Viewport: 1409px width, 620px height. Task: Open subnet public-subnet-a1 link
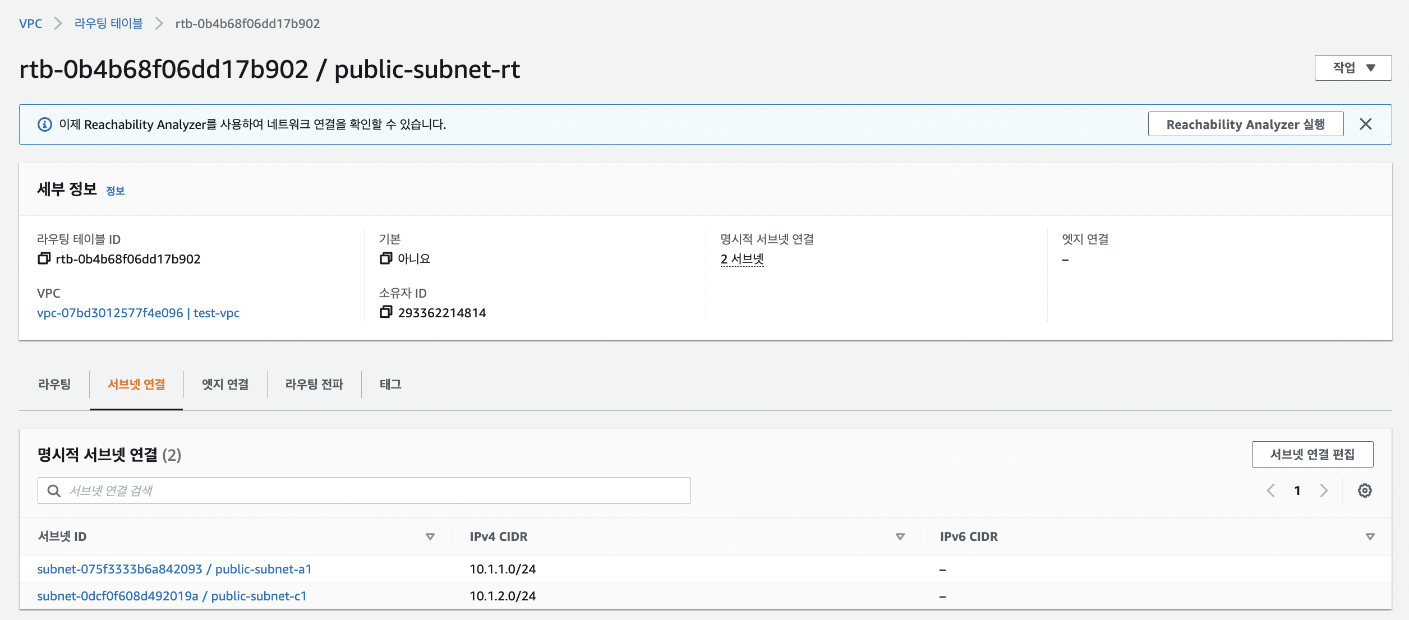(x=174, y=570)
